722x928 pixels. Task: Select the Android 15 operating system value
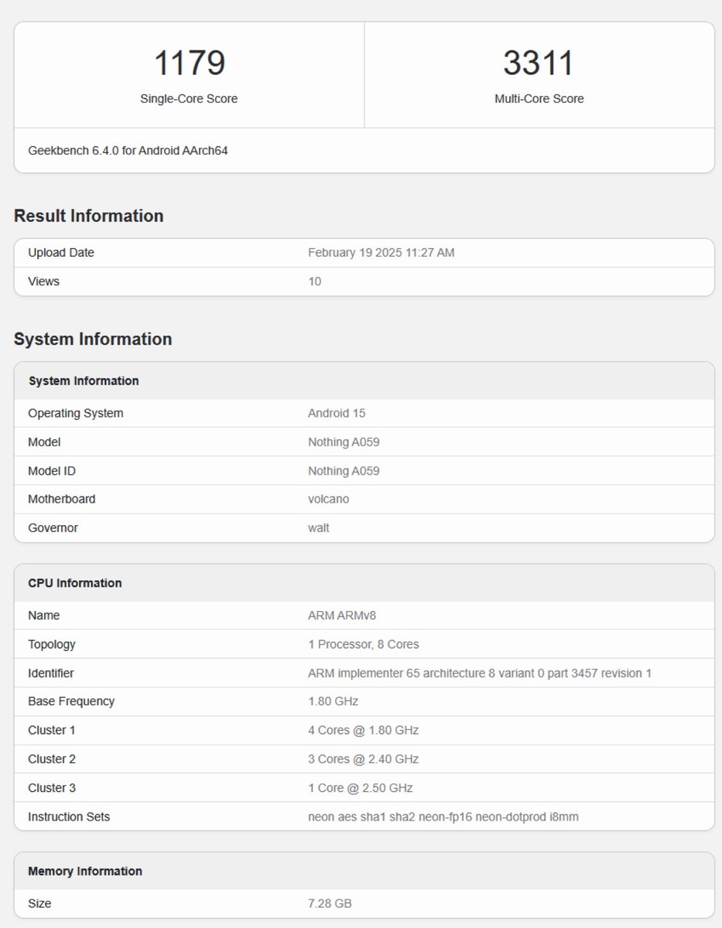click(337, 413)
